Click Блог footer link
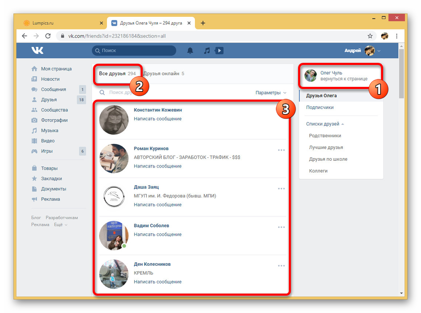 click(x=36, y=218)
